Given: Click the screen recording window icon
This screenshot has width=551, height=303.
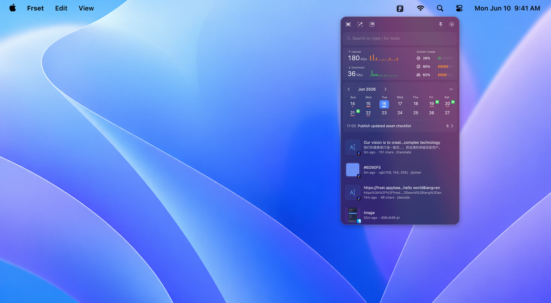Looking at the screenshot, I should click(372, 24).
